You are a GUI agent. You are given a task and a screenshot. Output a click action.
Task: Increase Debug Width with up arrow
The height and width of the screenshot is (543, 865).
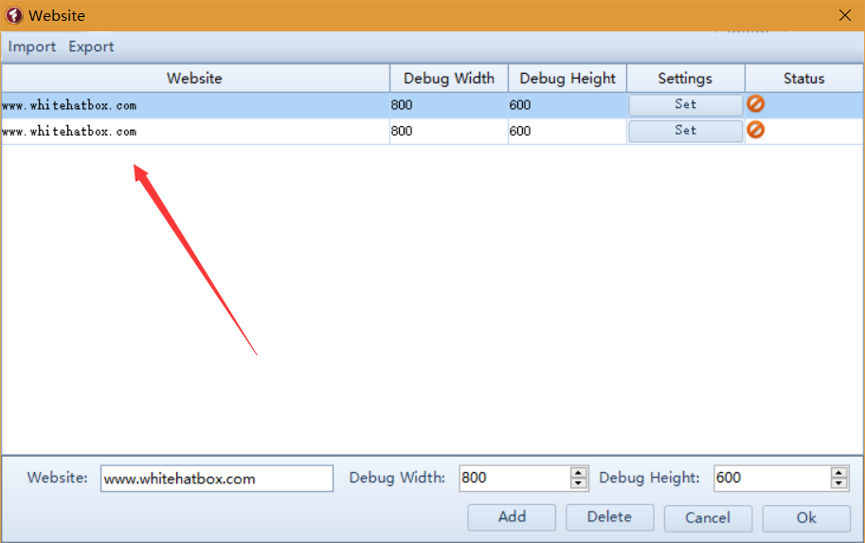[579, 473]
